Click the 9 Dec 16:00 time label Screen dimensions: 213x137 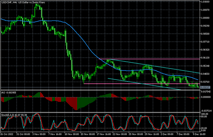click(199, 134)
